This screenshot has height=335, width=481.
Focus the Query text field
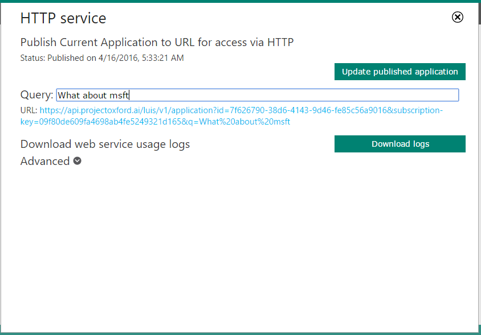click(x=258, y=95)
